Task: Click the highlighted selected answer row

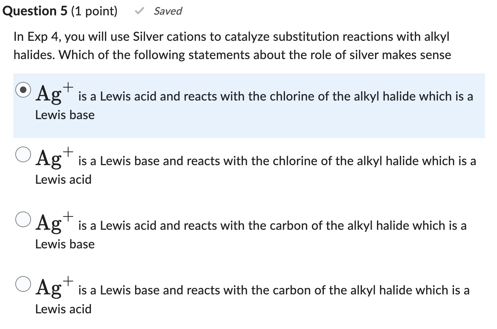Action: coord(248,104)
